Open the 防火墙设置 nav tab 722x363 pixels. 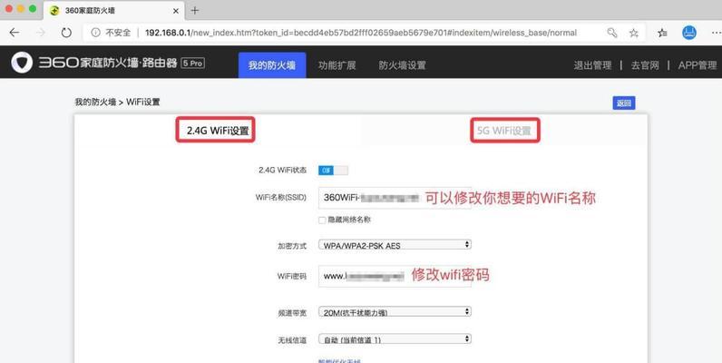click(402, 65)
